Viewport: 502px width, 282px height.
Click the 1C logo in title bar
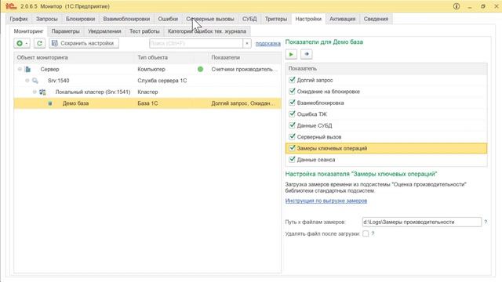(10, 6)
